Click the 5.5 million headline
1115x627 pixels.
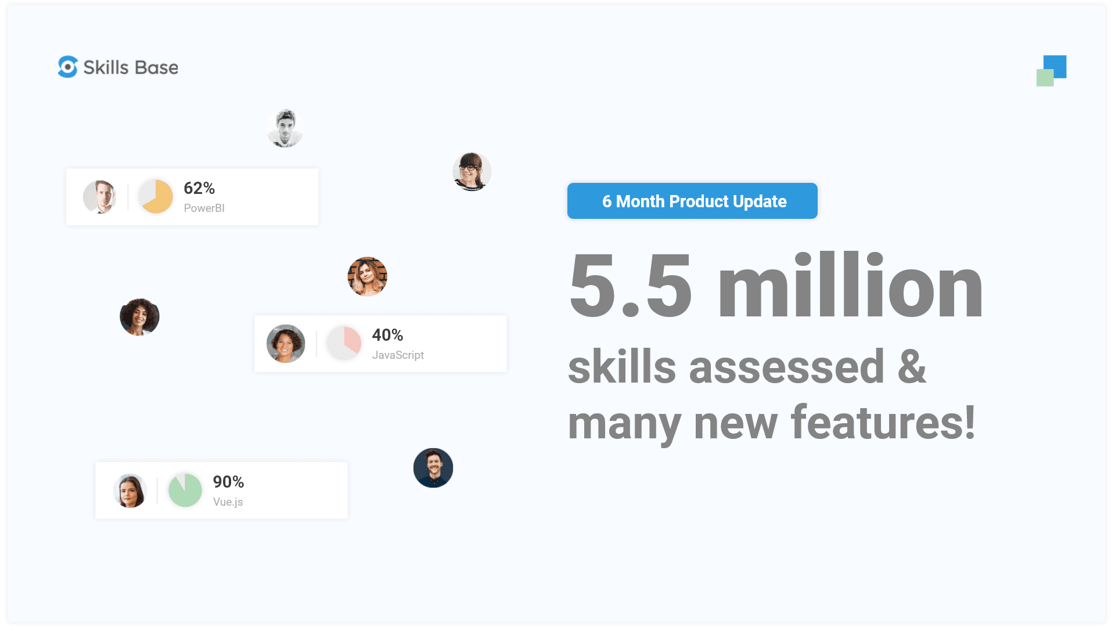coord(776,286)
